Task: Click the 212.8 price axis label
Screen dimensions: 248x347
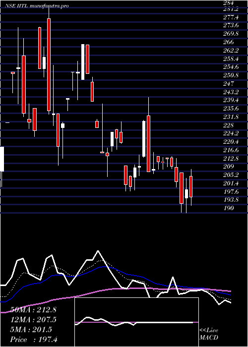Action: click(231, 159)
